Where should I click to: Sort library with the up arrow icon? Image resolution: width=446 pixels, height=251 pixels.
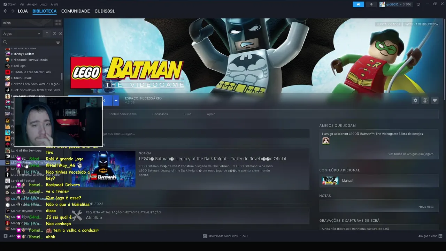click(47, 33)
